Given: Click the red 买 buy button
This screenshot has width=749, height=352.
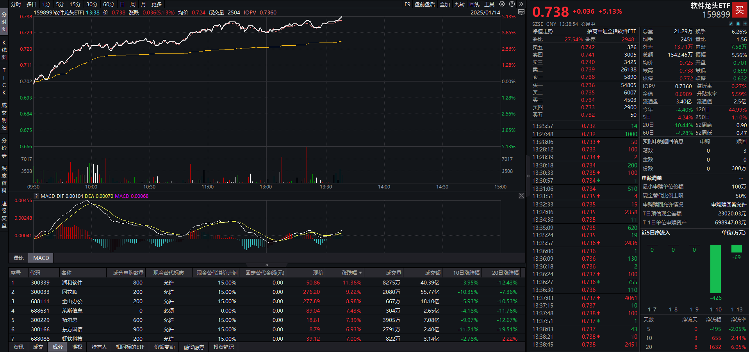Looking at the screenshot, I should coord(740,10).
